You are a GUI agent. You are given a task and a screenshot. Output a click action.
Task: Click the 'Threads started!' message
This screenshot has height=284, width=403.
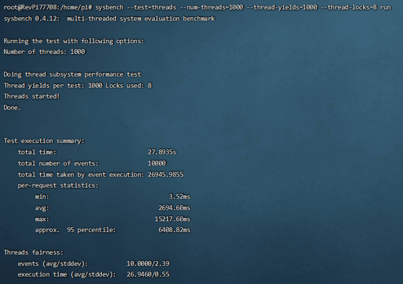(x=31, y=96)
